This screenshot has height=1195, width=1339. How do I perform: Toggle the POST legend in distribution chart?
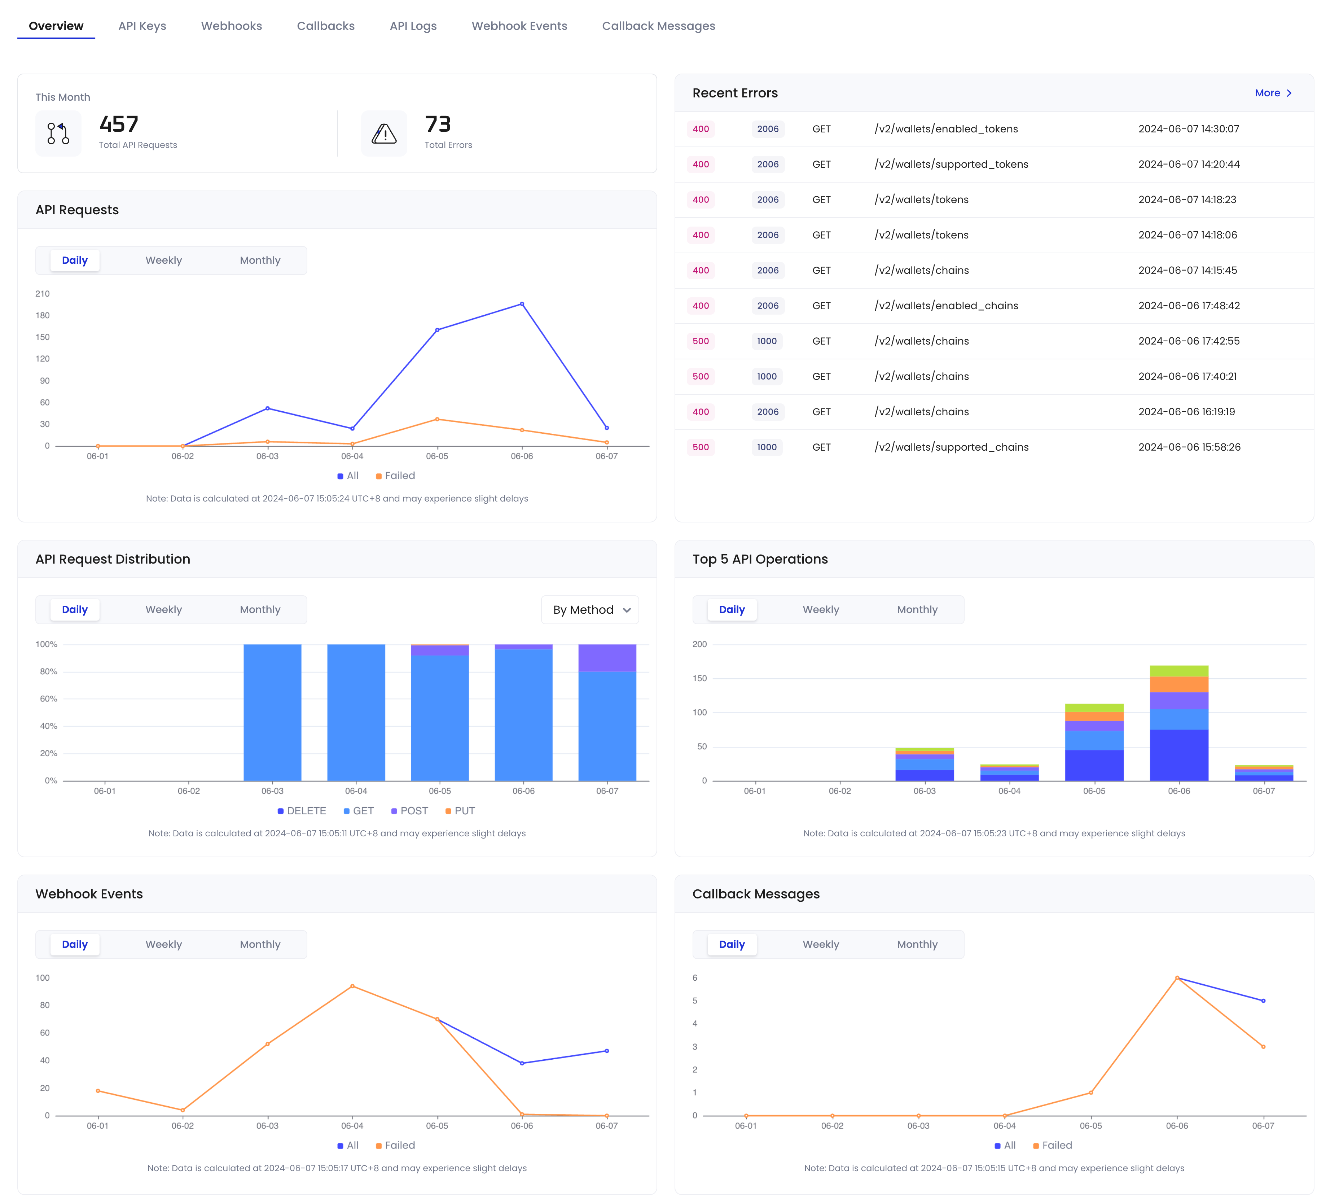[409, 811]
